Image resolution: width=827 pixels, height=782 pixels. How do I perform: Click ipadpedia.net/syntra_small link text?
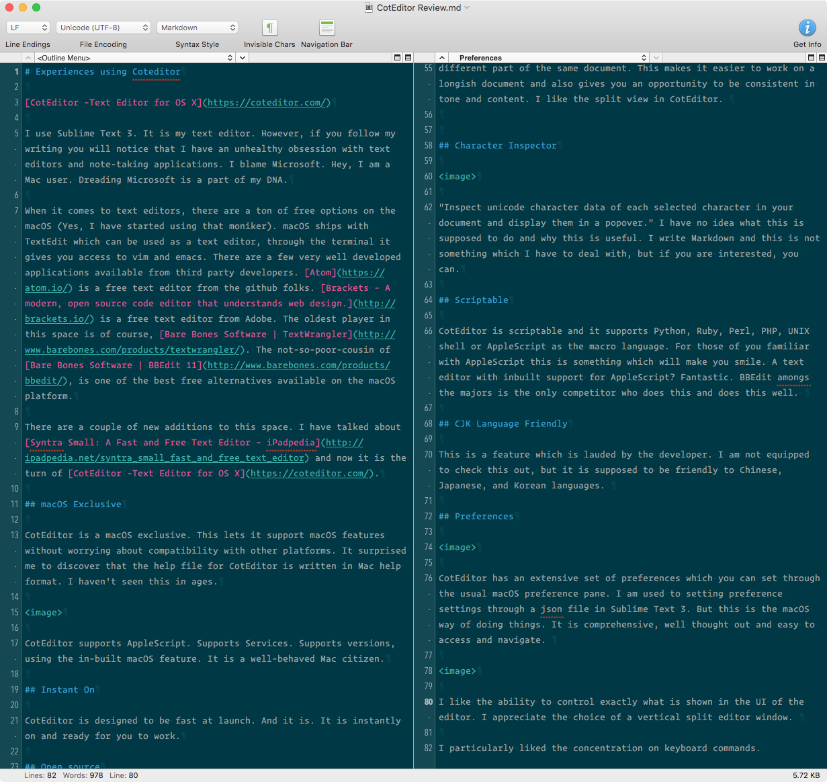pos(165,458)
